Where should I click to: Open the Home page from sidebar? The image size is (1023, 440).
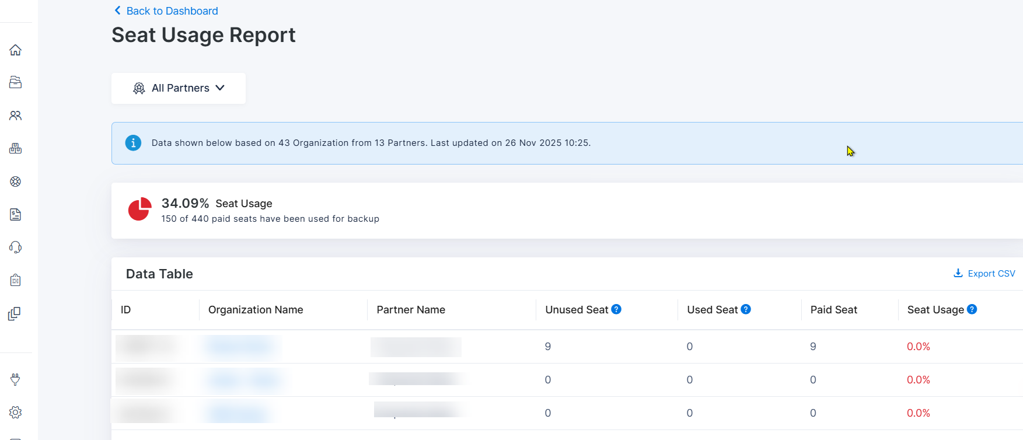pyautogui.click(x=16, y=50)
